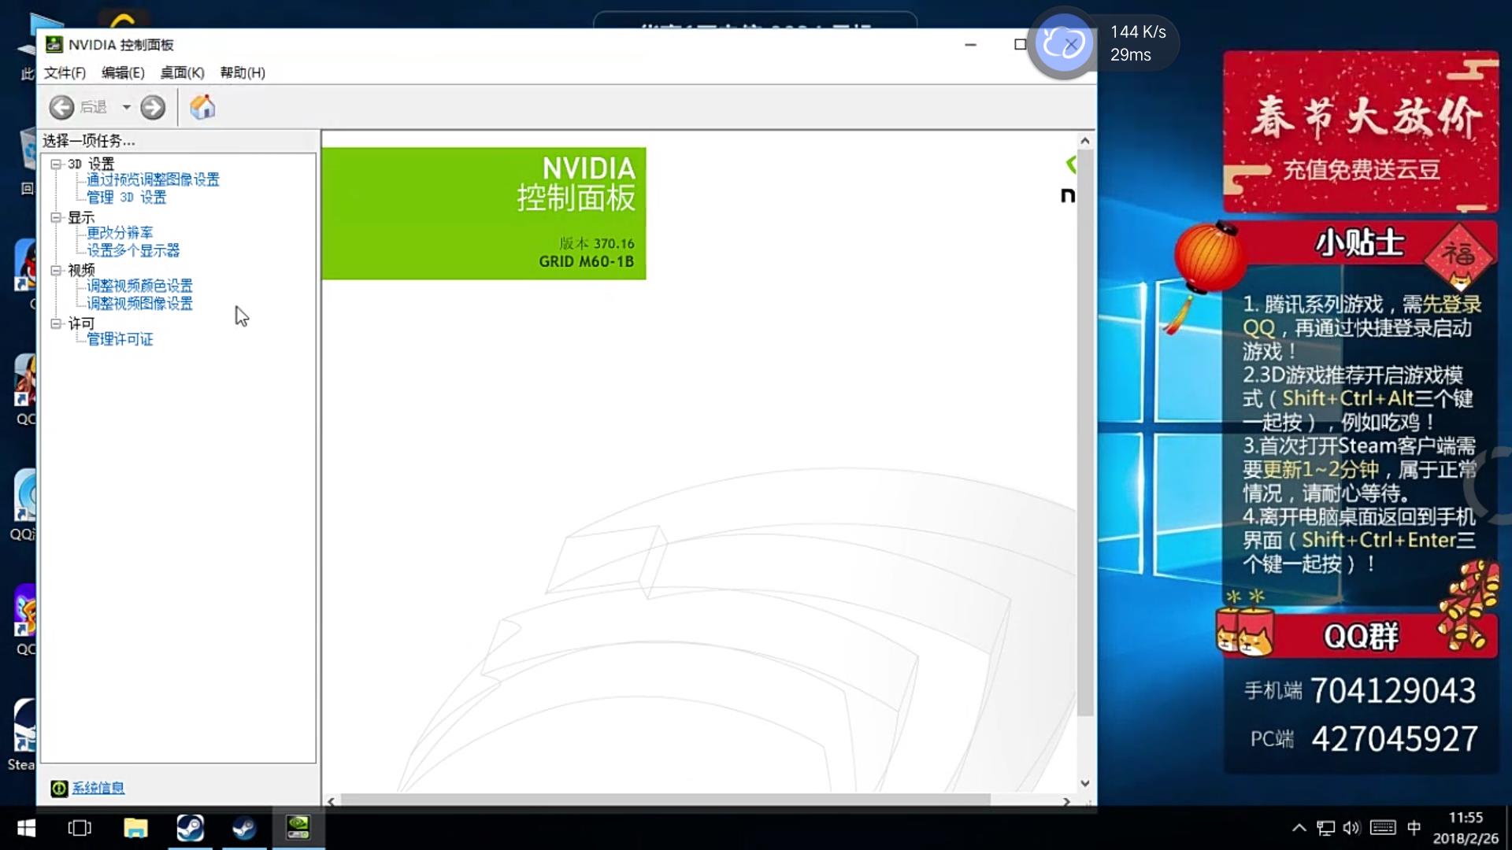Open 调整视频图像设置 link

(x=139, y=303)
